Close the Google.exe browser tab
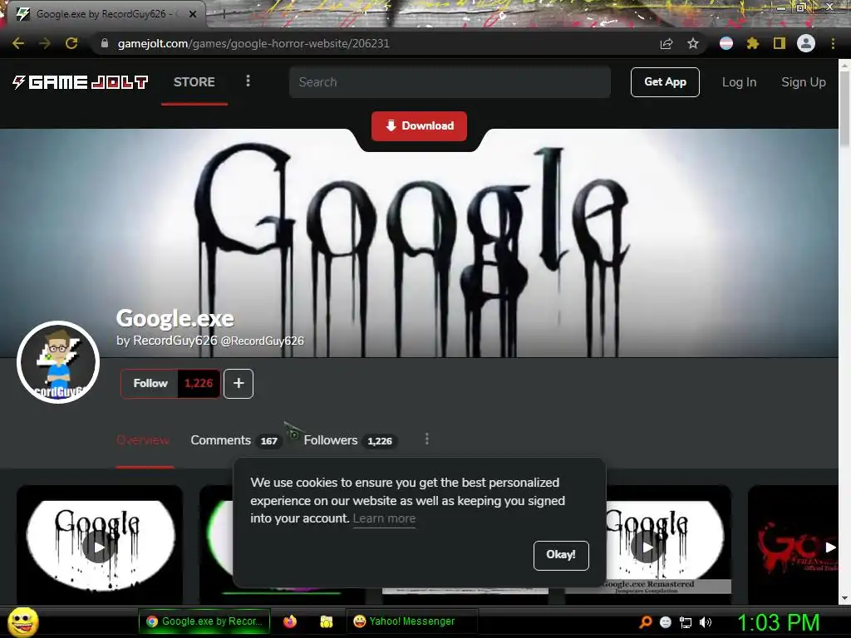Image resolution: width=851 pixels, height=638 pixels. point(193,14)
